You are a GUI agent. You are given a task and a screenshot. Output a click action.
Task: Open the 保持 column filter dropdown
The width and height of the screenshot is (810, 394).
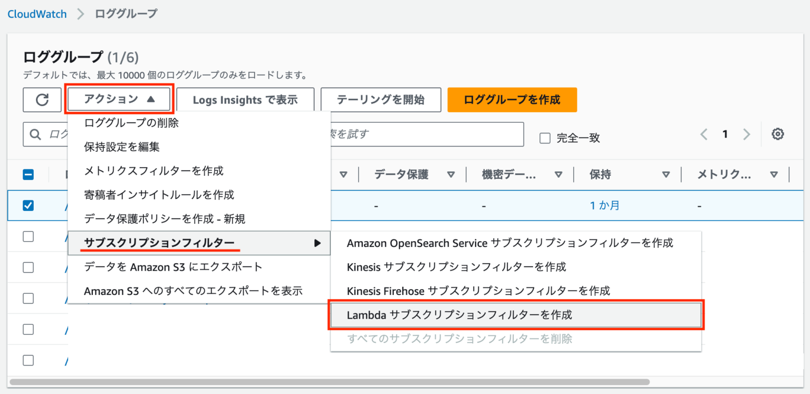coord(666,174)
